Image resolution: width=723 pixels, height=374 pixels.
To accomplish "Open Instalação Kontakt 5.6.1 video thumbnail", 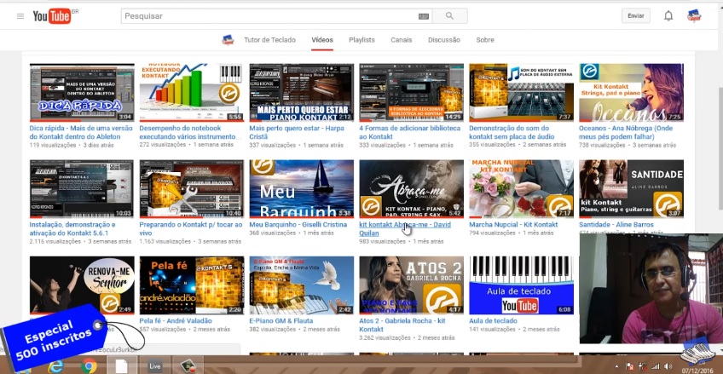I will pyautogui.click(x=82, y=189).
